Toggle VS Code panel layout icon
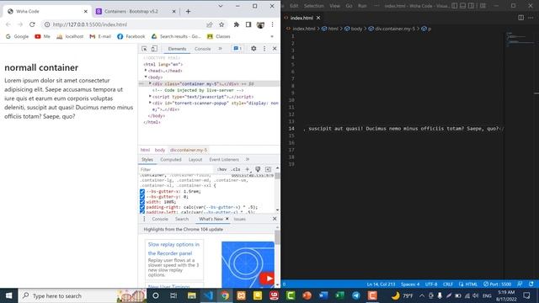 pyautogui.click(x=462, y=6)
